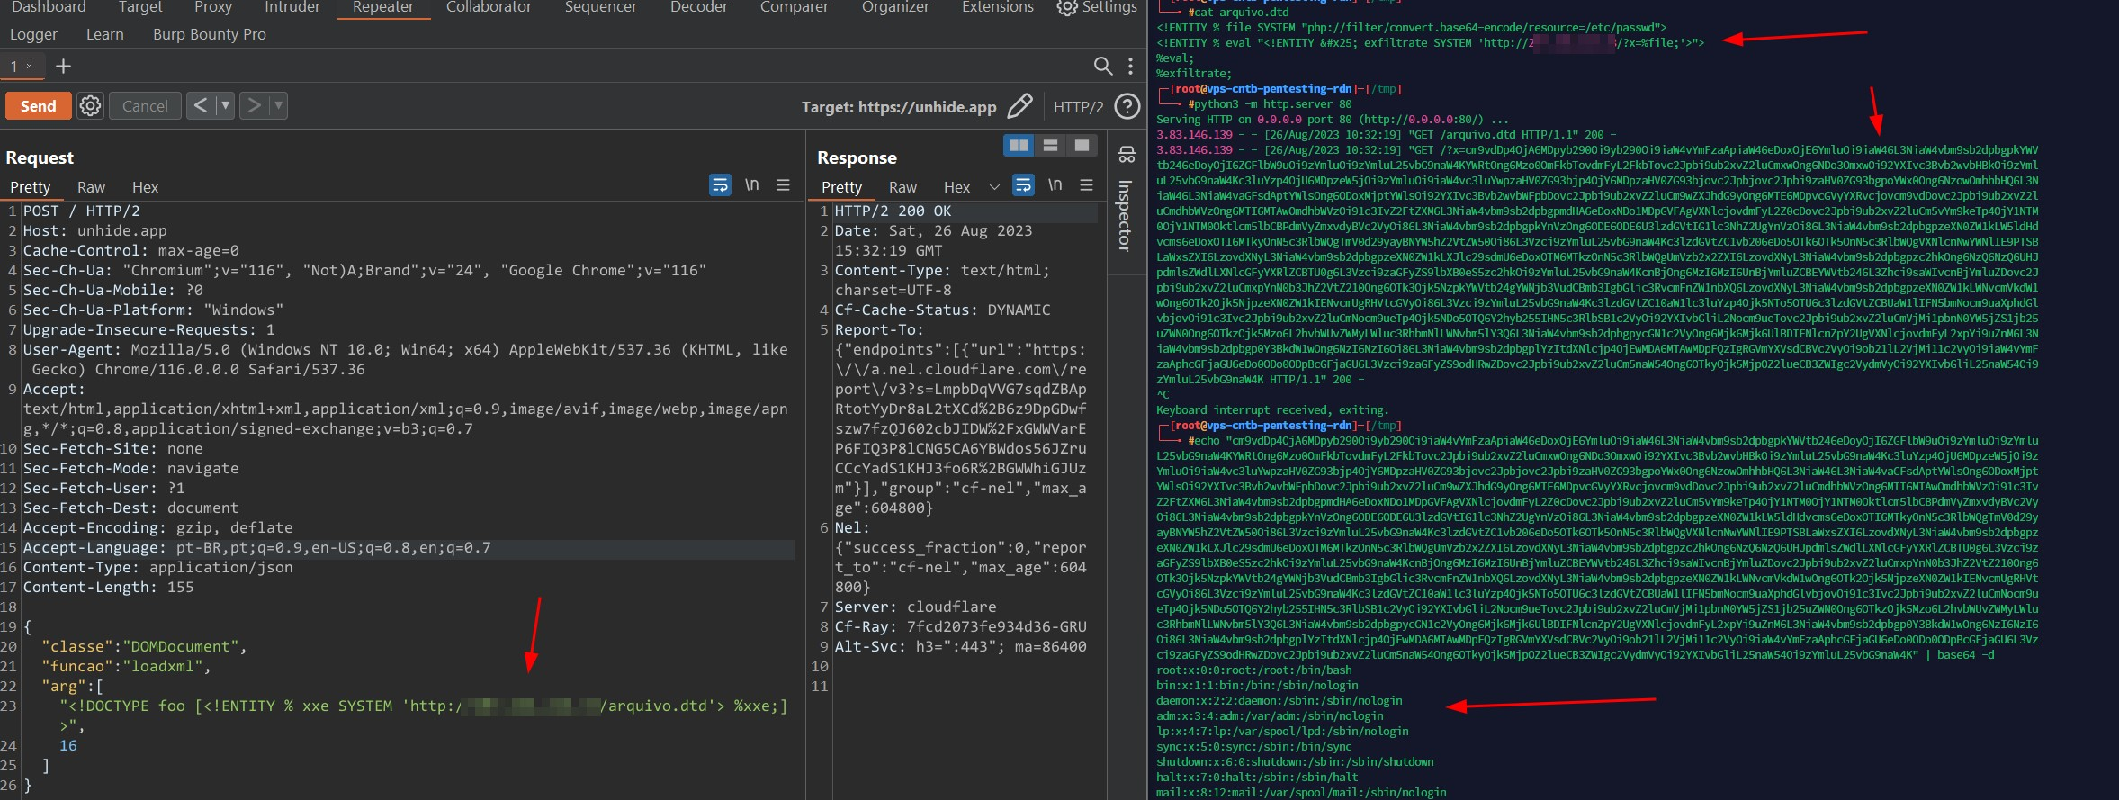Toggle word wrap in Response panel
This screenshot has height=800, width=2119.
point(1023,184)
